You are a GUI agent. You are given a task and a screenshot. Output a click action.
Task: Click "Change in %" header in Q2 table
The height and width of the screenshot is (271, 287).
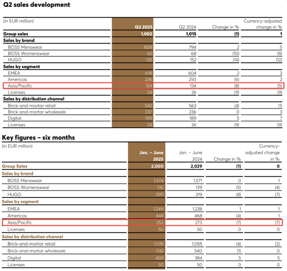(x=226, y=27)
